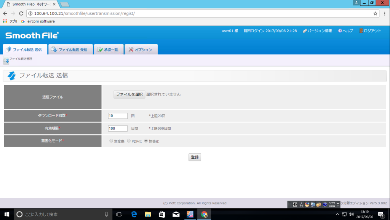Click the ファイル転送管理 breadcrumb icon
The width and height of the screenshot is (390, 220).
click(x=5, y=60)
